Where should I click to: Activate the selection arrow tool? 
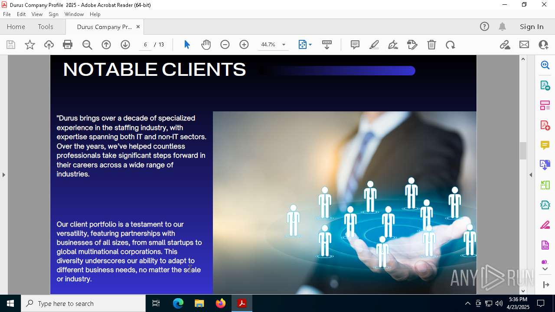coord(187,45)
